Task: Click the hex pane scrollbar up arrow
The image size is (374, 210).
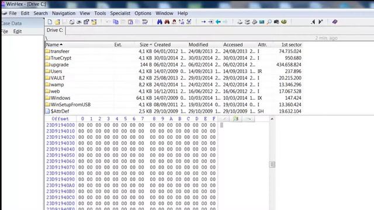Action: tap(272, 119)
